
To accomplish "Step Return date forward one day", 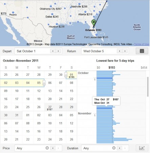I will tap(125, 51).
